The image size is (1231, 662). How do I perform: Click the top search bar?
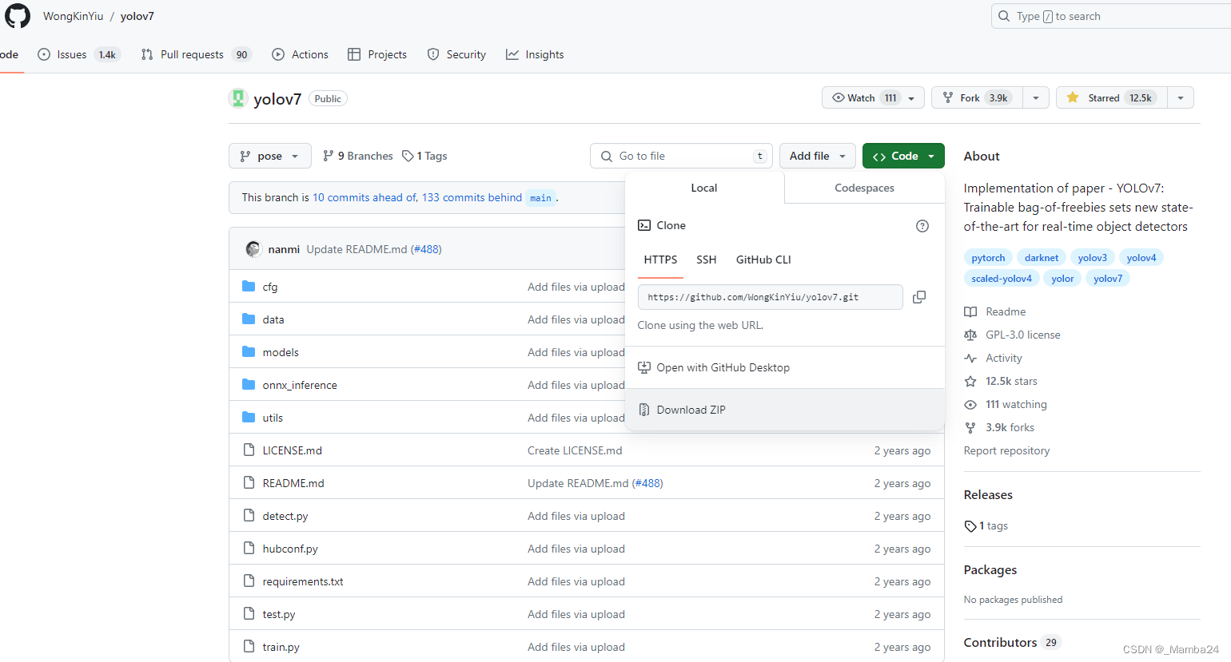(1111, 16)
